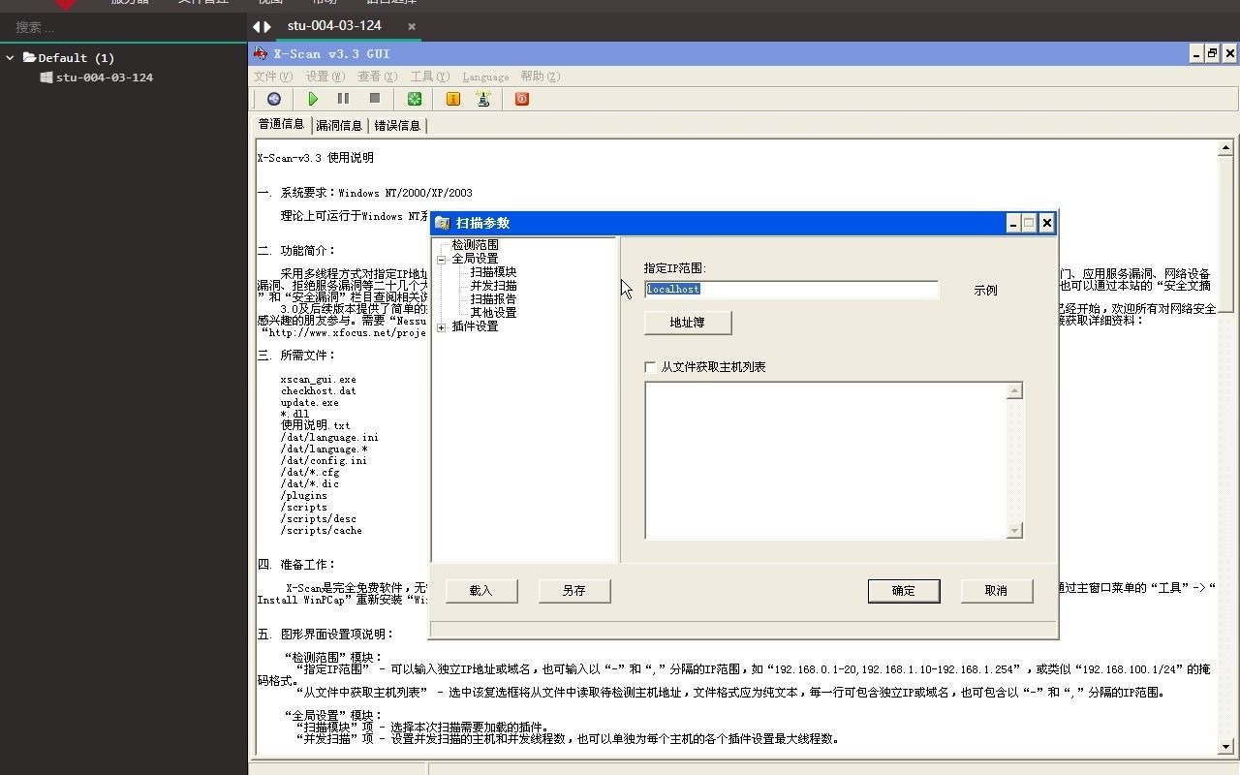Click the 扫描参数 dialog title icon
This screenshot has height=775, width=1240.
click(443, 223)
